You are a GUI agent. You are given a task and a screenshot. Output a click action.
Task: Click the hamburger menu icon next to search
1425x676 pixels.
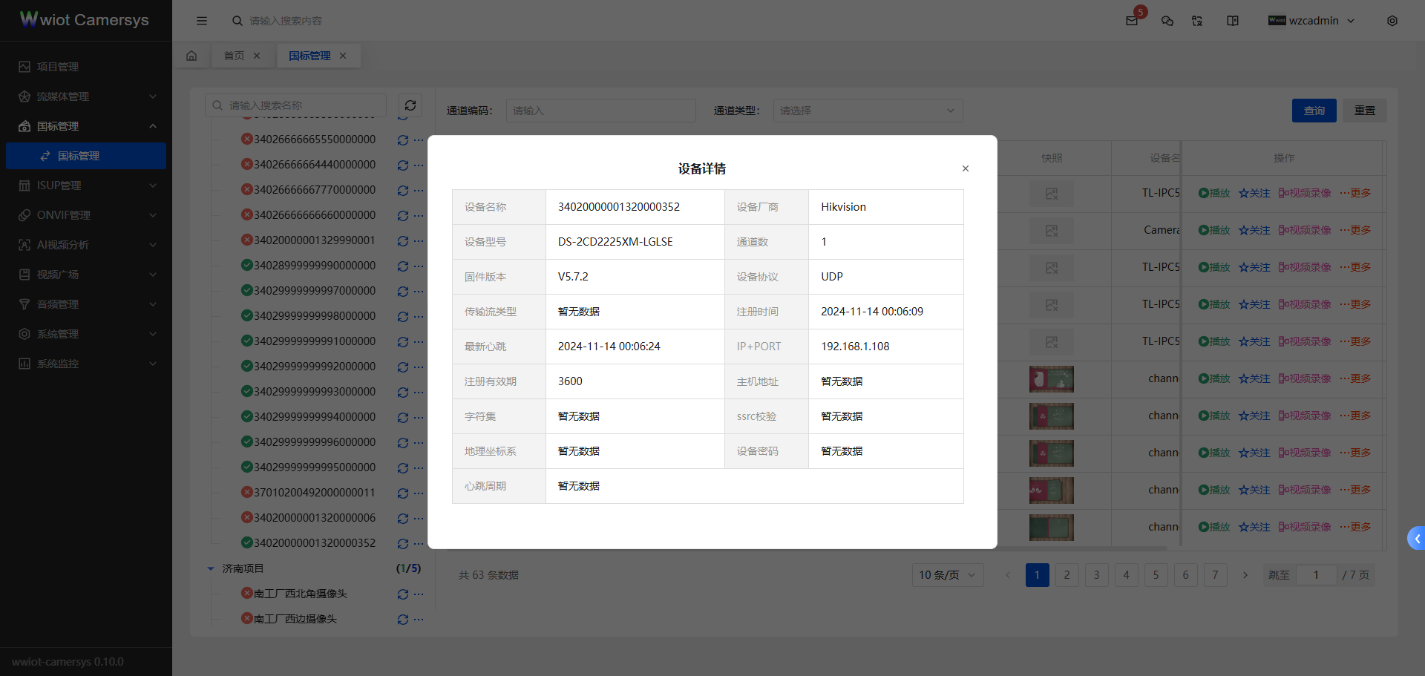tap(202, 21)
